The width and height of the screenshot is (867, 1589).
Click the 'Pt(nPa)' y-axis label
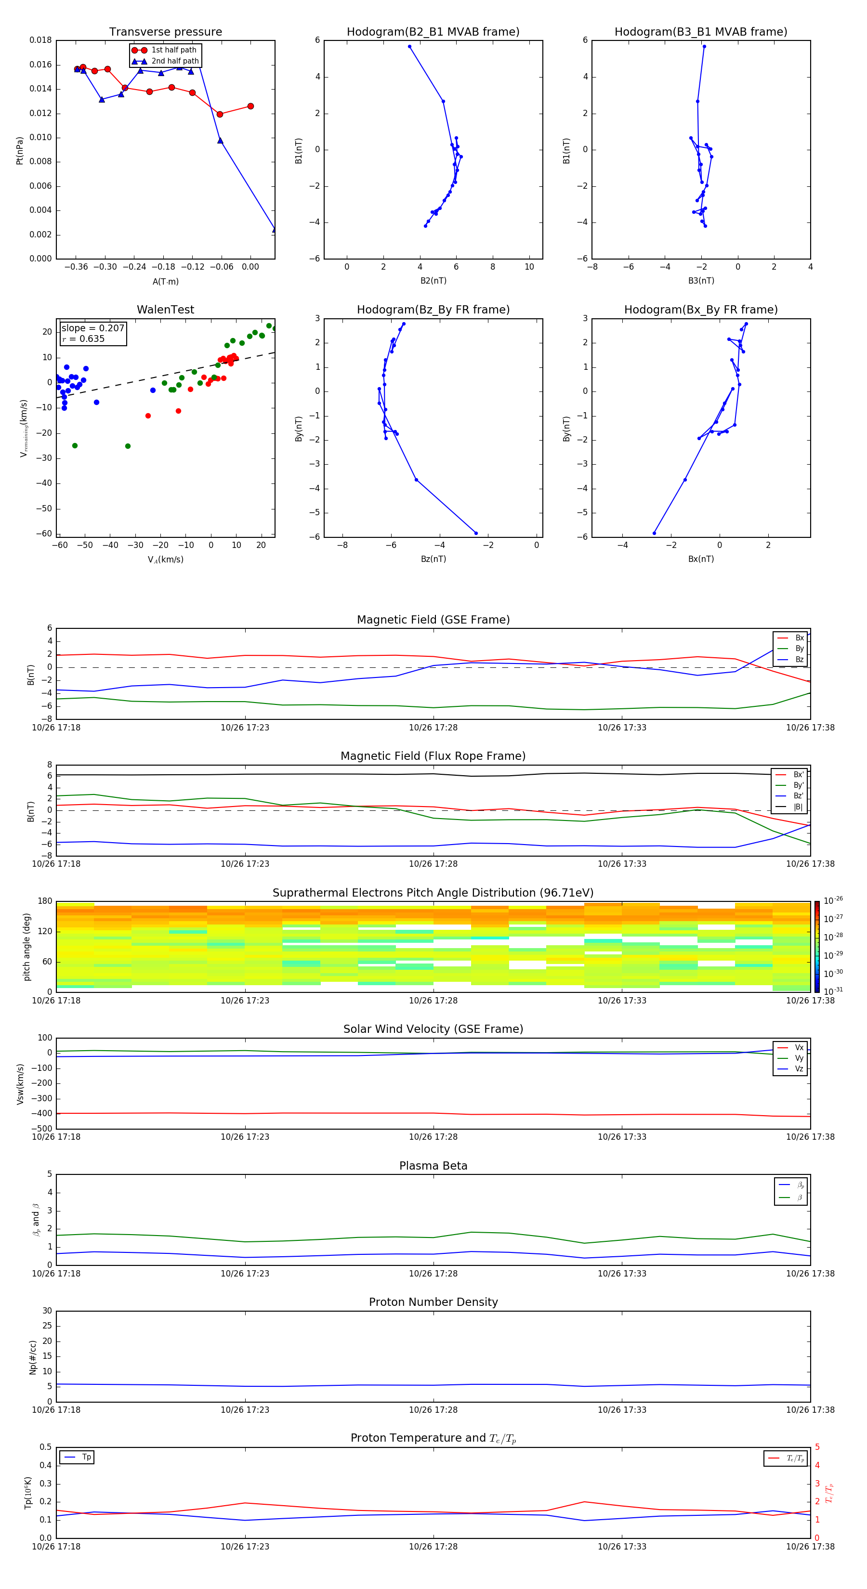[20, 150]
